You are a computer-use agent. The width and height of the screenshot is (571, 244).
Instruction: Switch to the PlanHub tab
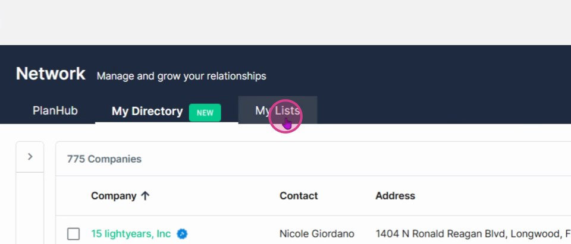[55, 110]
